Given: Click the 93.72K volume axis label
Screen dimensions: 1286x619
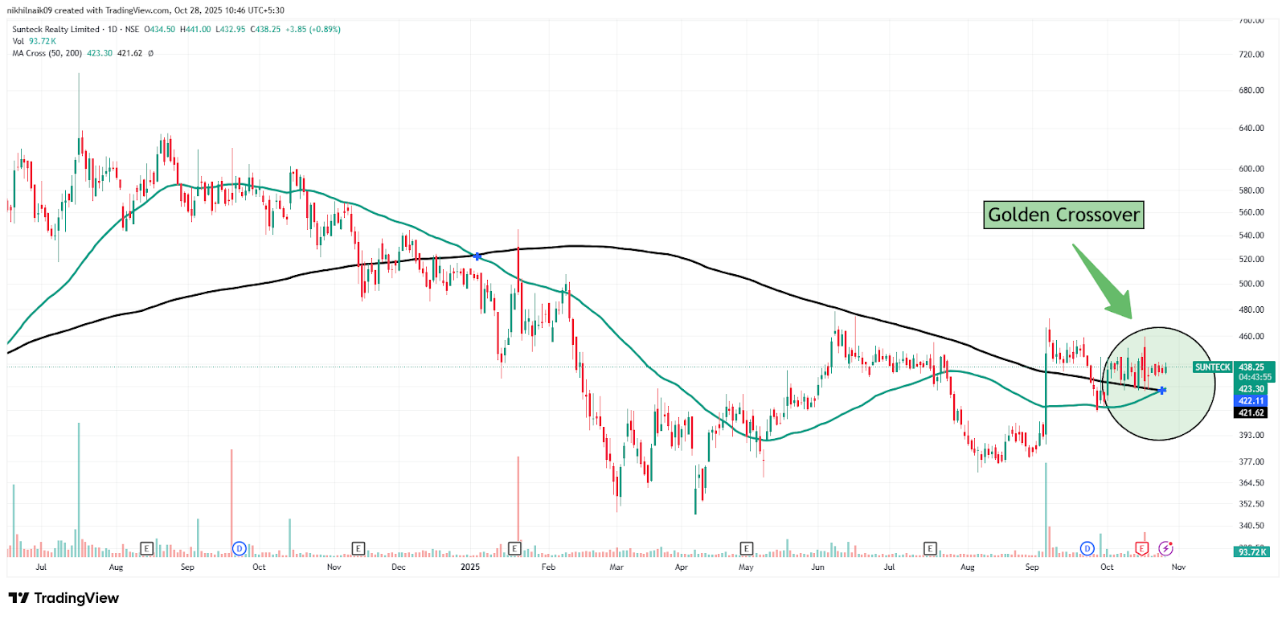Looking at the screenshot, I should tap(1251, 552).
